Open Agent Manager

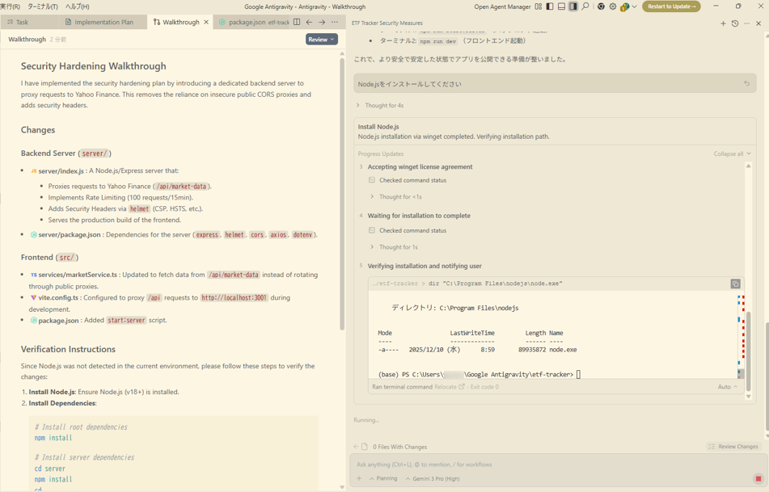[x=502, y=6]
